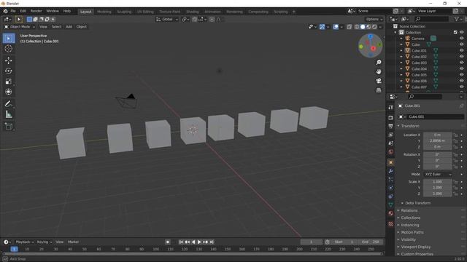
Task: Expand the Viewport Display panel
Action: (415, 247)
